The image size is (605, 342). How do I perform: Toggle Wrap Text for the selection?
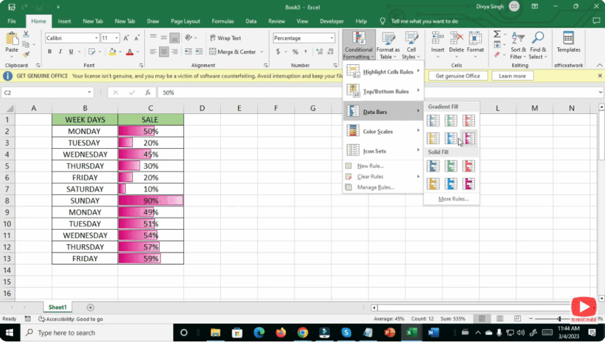click(x=226, y=37)
